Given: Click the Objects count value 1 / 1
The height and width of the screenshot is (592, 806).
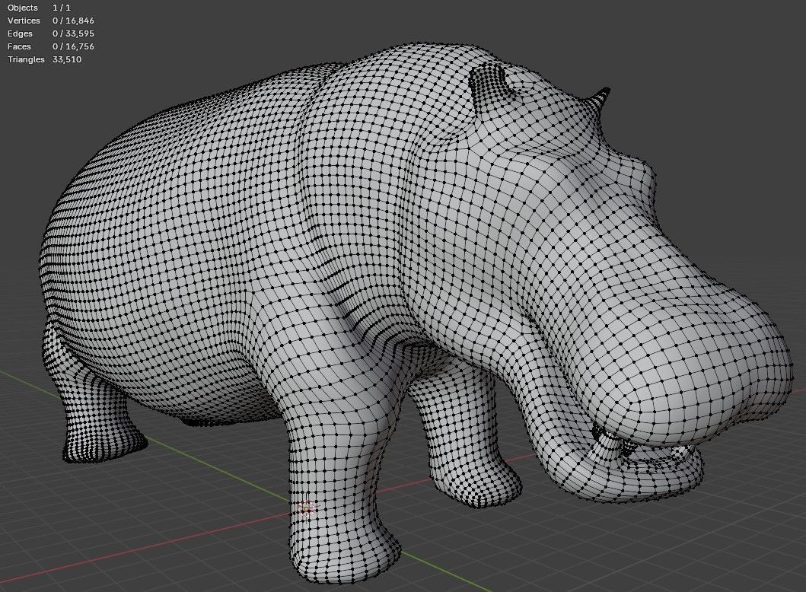Looking at the screenshot, I should pyautogui.click(x=62, y=8).
